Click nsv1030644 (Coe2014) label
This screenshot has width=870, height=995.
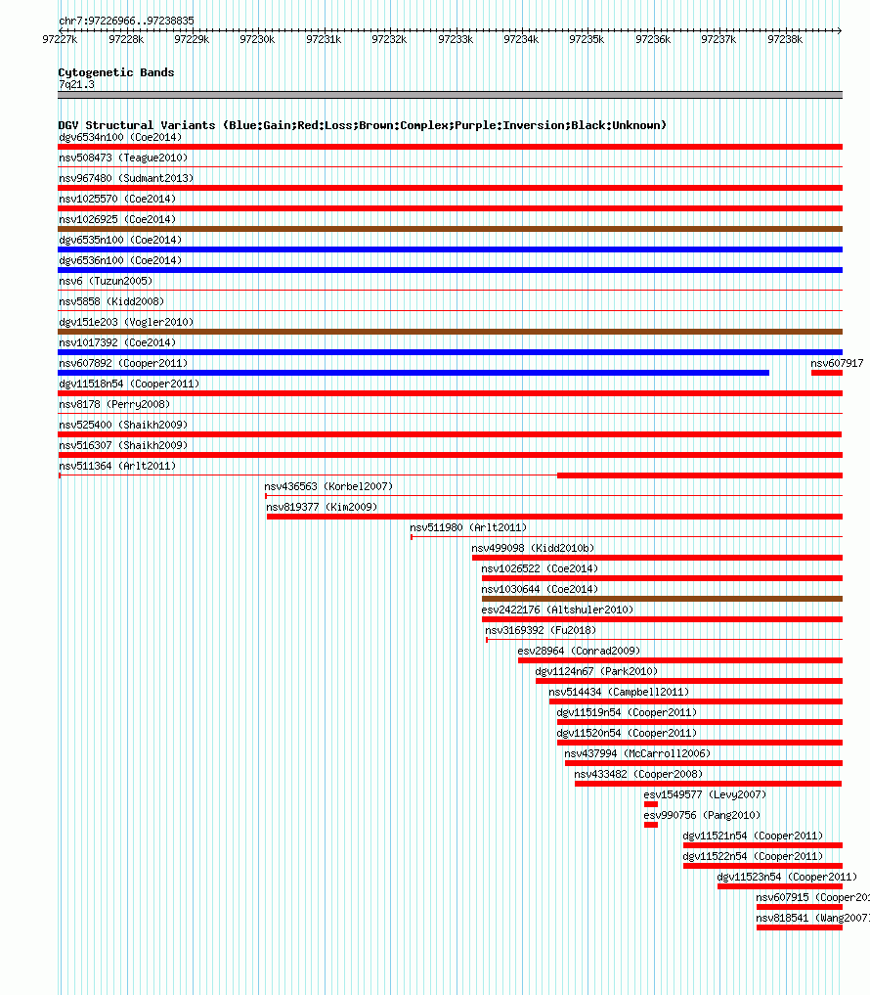540,589
